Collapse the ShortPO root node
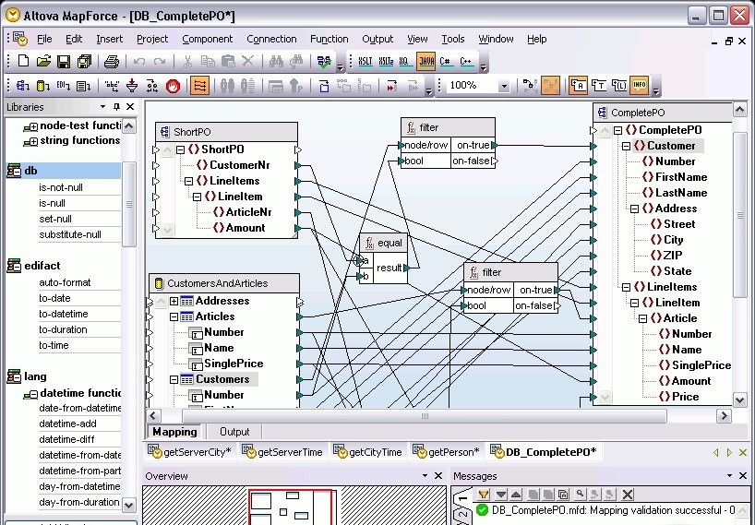755x525 pixels. pyautogui.click(x=181, y=149)
